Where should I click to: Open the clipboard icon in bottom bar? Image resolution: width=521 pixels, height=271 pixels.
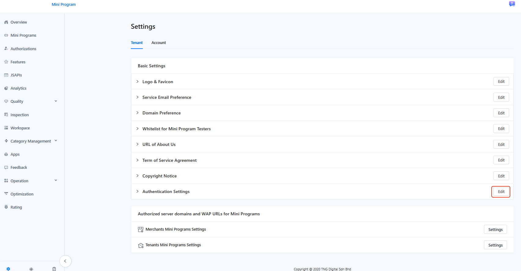coord(54,269)
